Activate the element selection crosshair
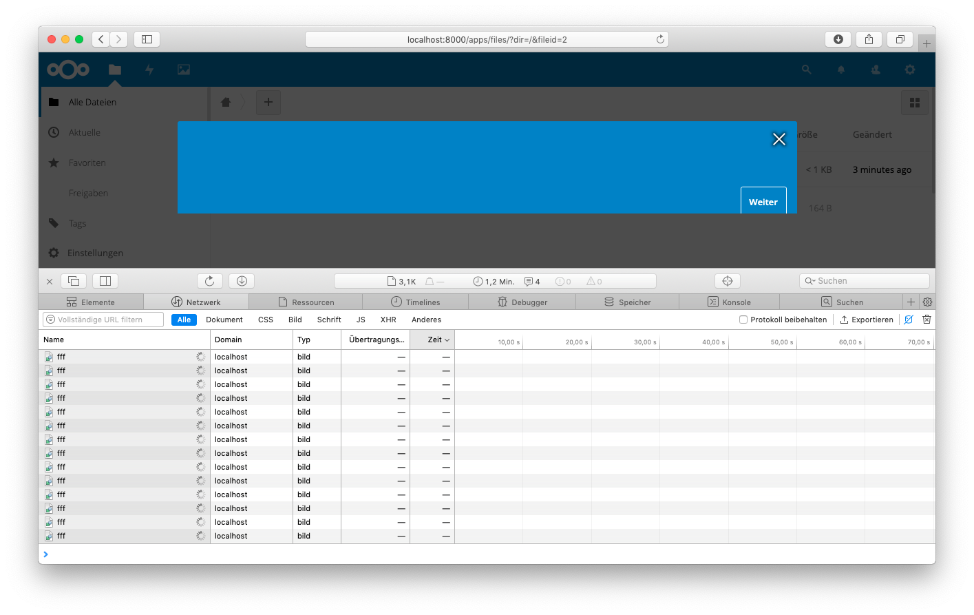The height and width of the screenshot is (615, 974). (x=728, y=281)
